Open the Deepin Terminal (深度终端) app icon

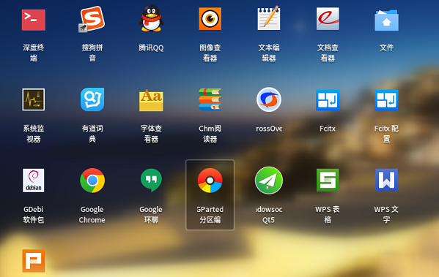(34, 20)
